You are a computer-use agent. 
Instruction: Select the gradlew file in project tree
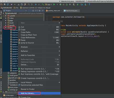12,80
